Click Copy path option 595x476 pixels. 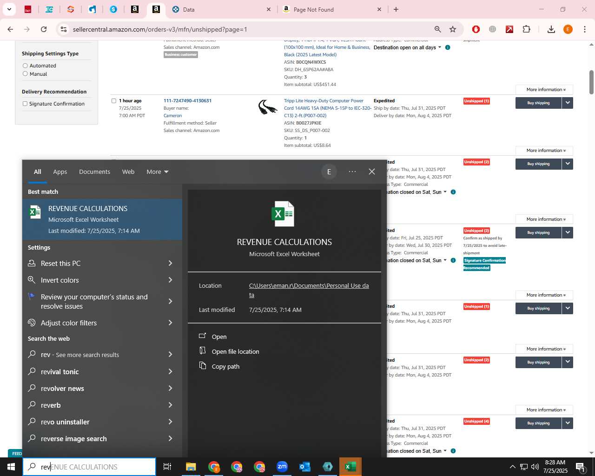(225, 366)
